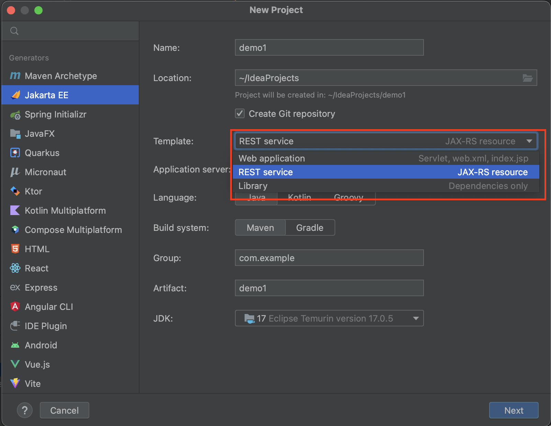Collapse the Template dropdown arrow

[529, 141]
